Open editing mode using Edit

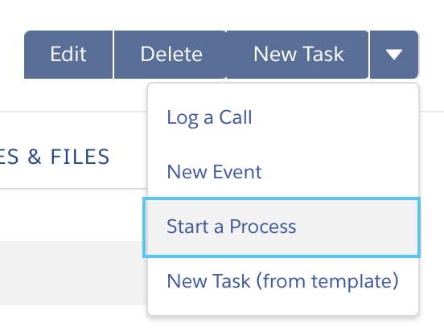(68, 55)
